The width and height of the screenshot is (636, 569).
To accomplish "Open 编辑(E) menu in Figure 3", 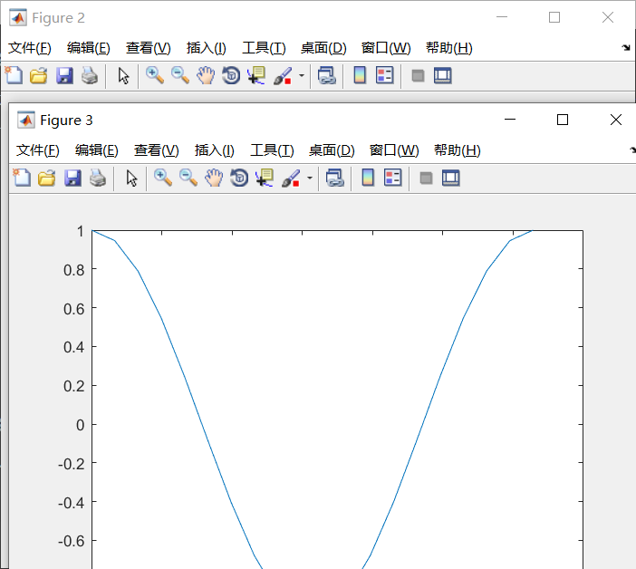I will click(x=97, y=150).
